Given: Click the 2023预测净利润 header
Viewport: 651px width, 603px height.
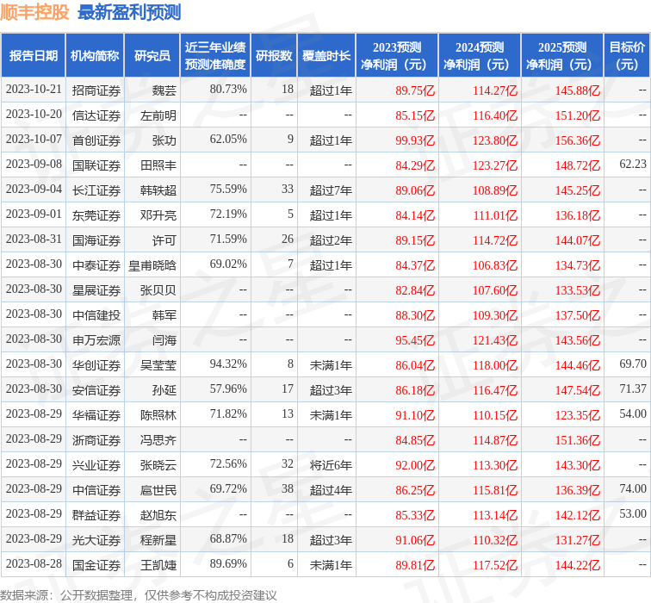Looking at the screenshot, I should click(397, 56).
